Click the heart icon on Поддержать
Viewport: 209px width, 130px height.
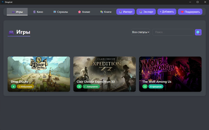coord(182,12)
